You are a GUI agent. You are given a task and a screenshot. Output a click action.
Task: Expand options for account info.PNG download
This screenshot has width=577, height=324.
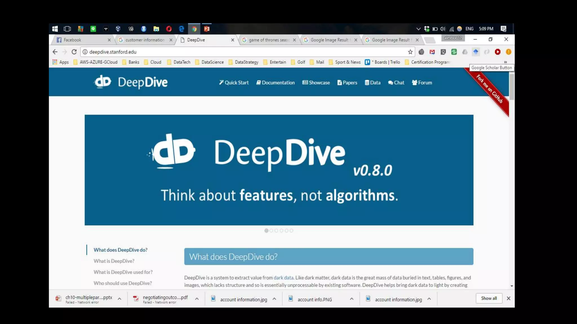pos(352,299)
